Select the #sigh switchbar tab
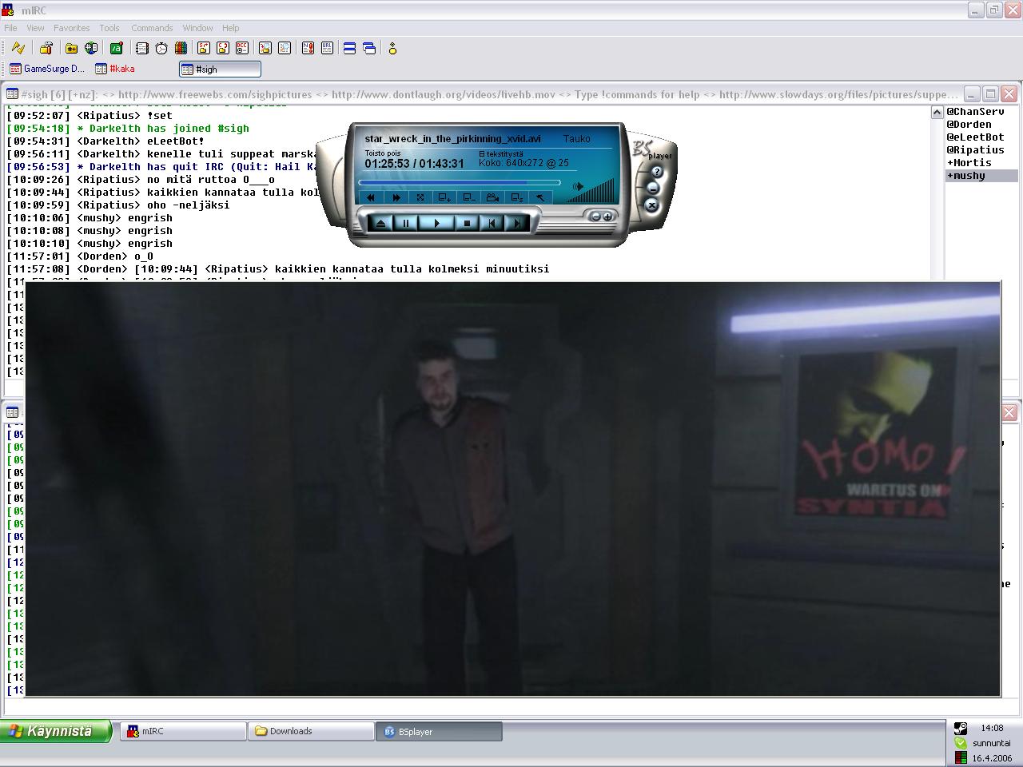 [221, 69]
